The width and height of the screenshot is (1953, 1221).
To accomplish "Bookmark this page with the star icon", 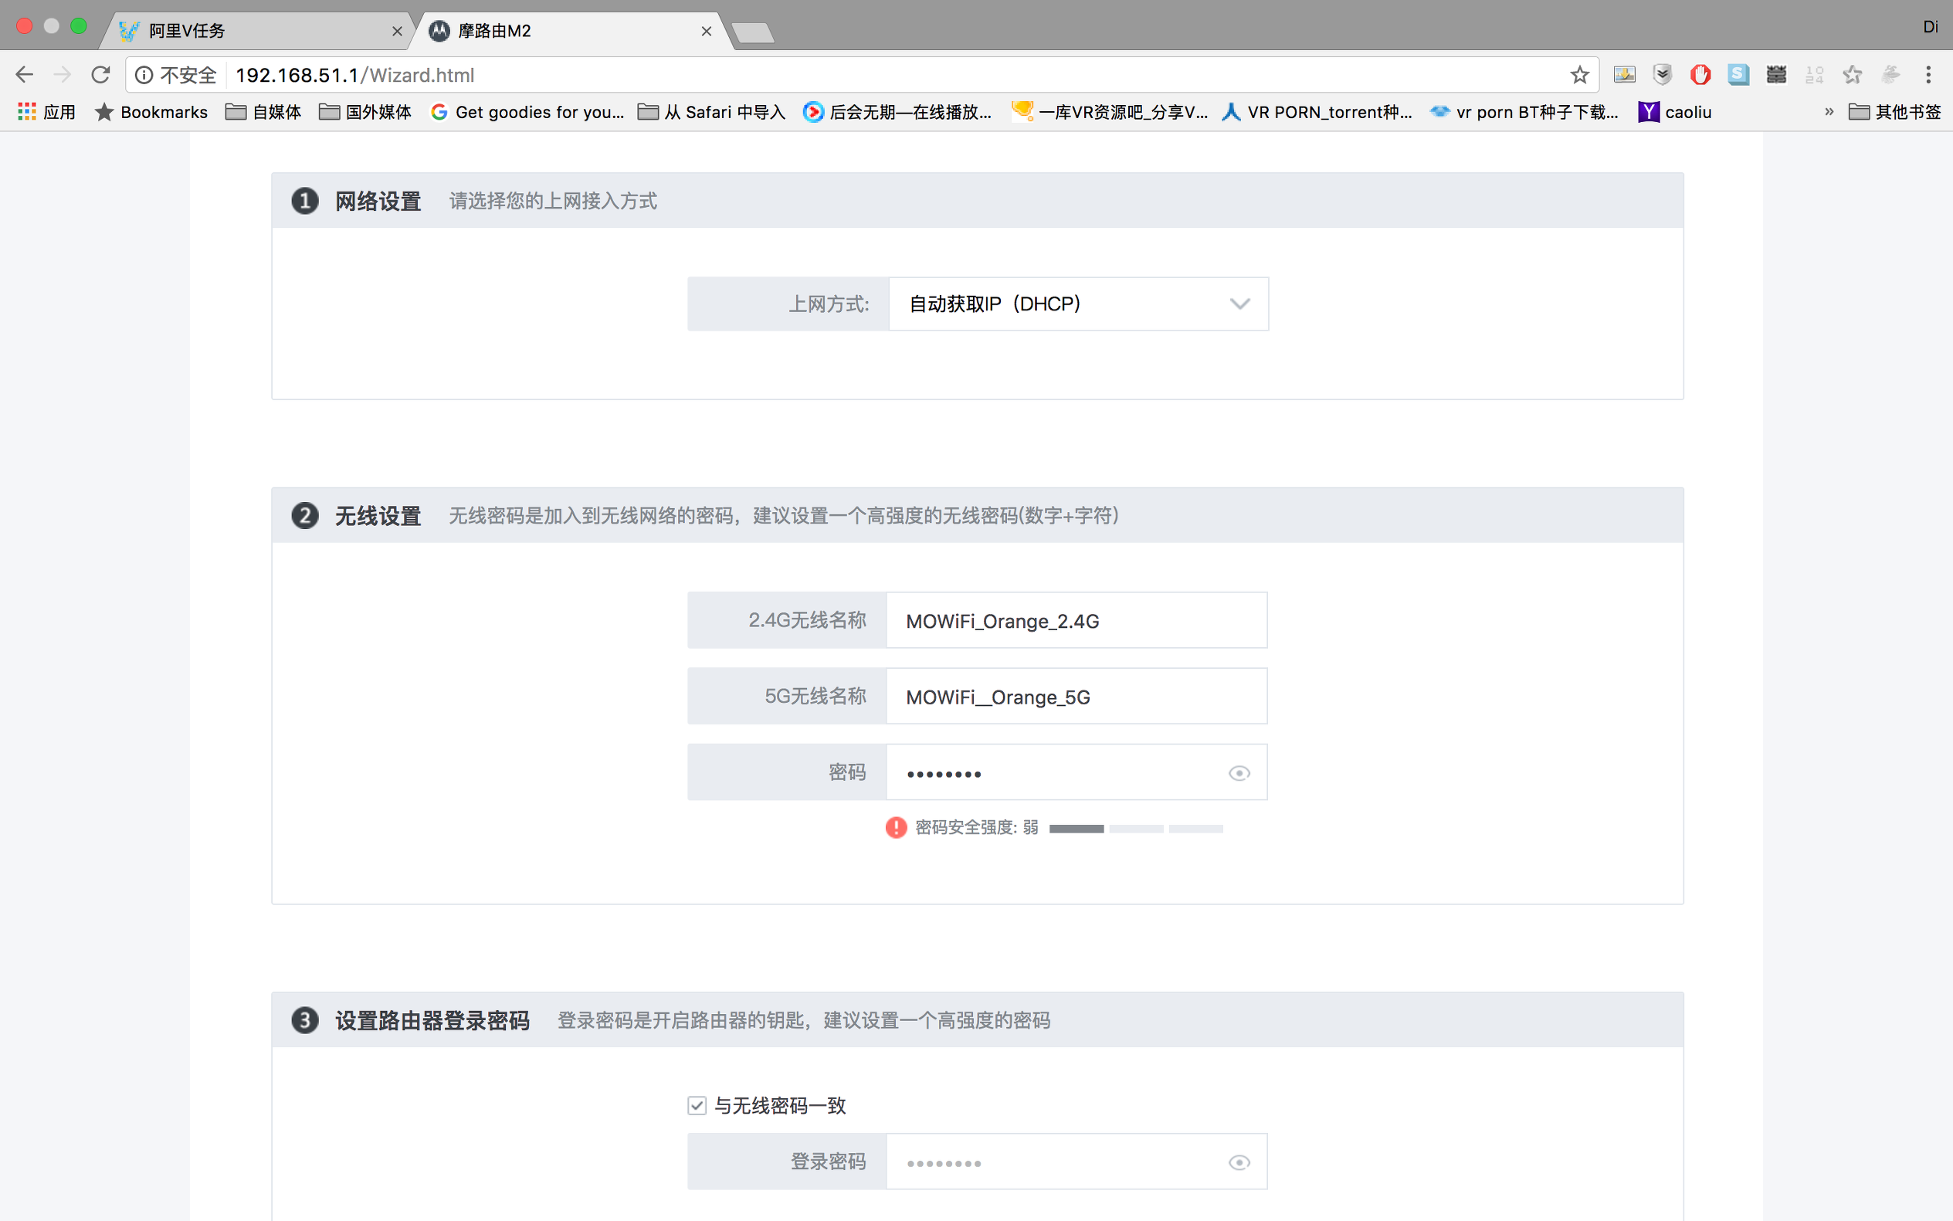I will [1579, 75].
